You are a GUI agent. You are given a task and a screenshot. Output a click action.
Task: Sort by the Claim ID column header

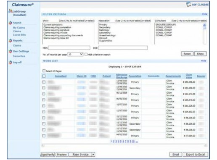point(82,76)
